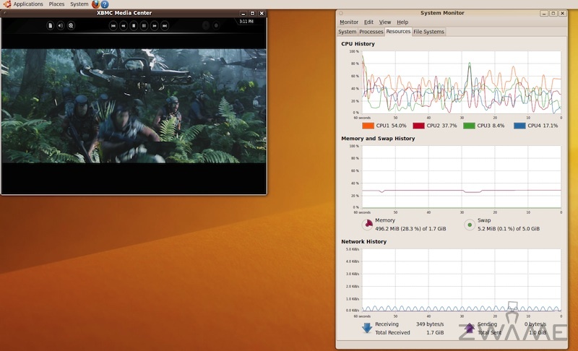Stop playback in XBMC Media Center
Viewport: 578px width, 351px height.
click(x=134, y=25)
